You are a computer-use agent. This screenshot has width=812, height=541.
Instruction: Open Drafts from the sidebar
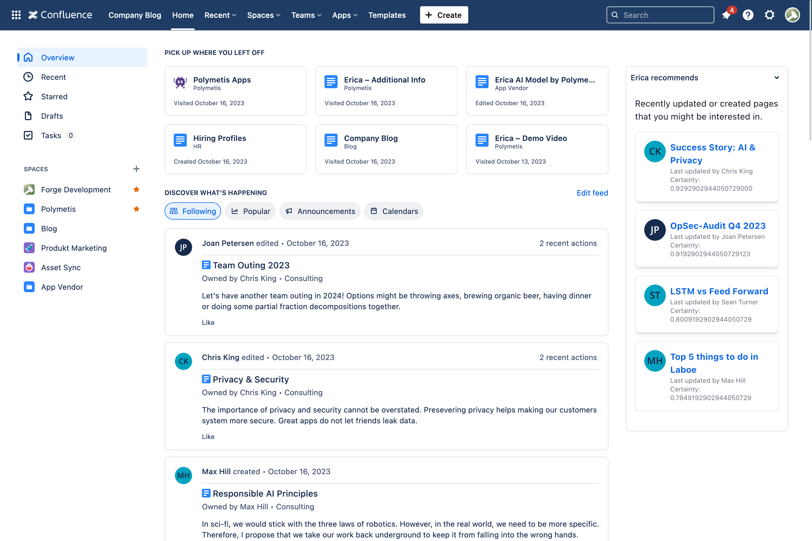coord(52,116)
